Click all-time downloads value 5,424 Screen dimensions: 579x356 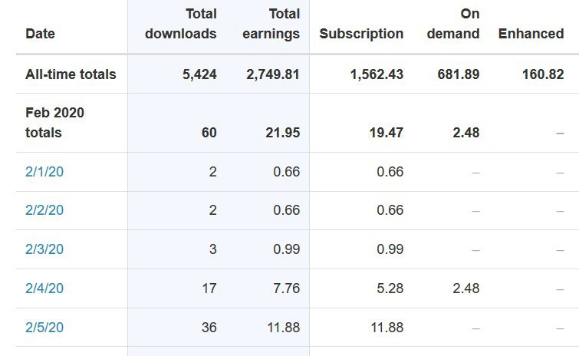(199, 74)
